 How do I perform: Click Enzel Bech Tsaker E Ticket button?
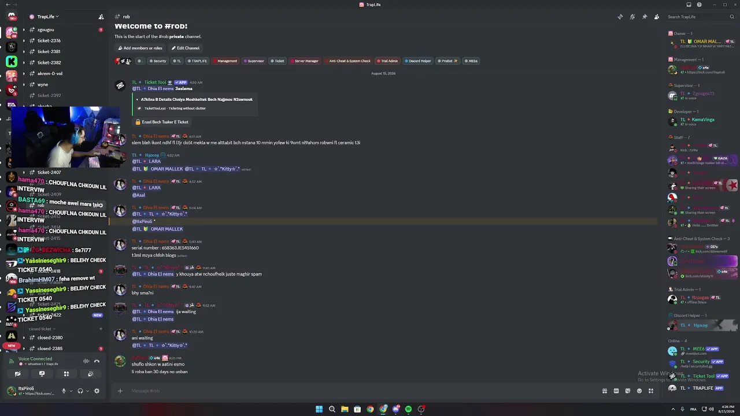161,122
